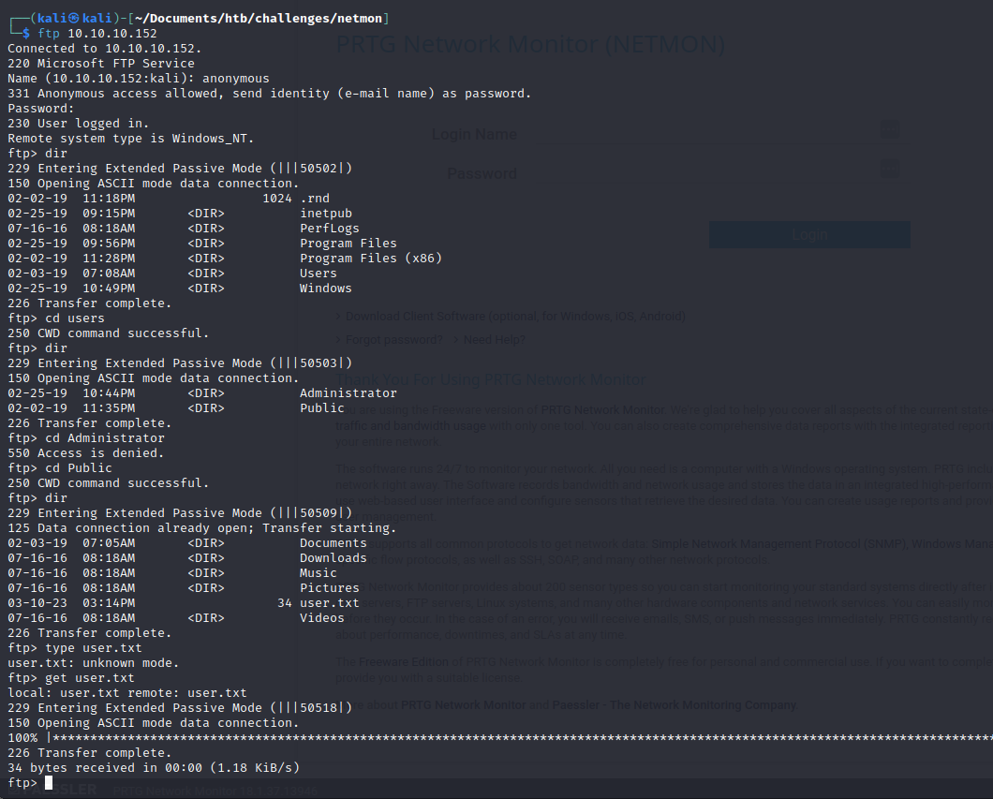
Task: Click the terminal cursor at the last ftp> prompt
Action: coord(49,782)
